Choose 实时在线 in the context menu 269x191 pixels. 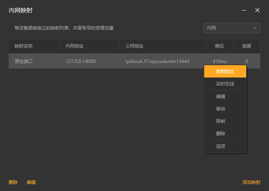[x=225, y=84]
